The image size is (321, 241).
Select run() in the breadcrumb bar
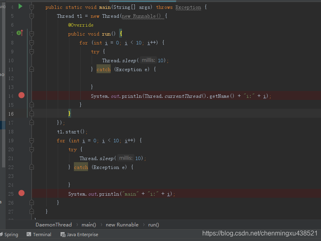click(153, 225)
